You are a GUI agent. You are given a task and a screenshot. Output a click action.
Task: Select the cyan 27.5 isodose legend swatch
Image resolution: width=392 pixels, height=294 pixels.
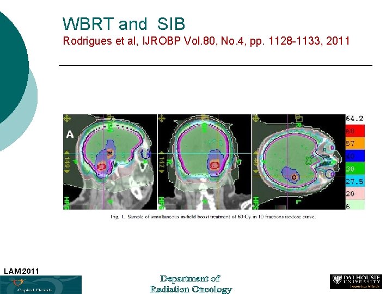pos(355,181)
